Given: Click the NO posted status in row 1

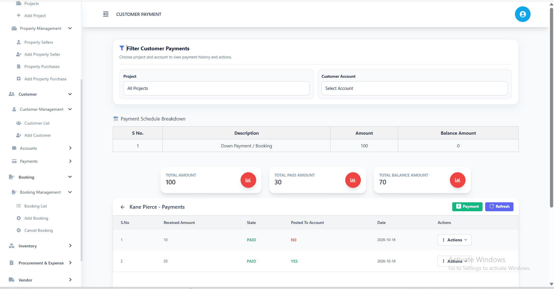Looking at the screenshot, I should point(293,240).
